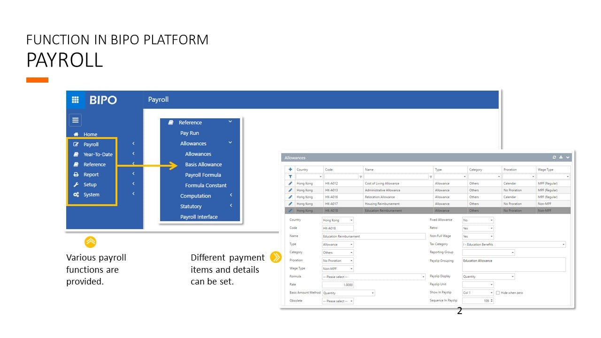Click the Year-To-Date book icon
The height and width of the screenshot is (338, 601).
pyautogui.click(x=76, y=154)
